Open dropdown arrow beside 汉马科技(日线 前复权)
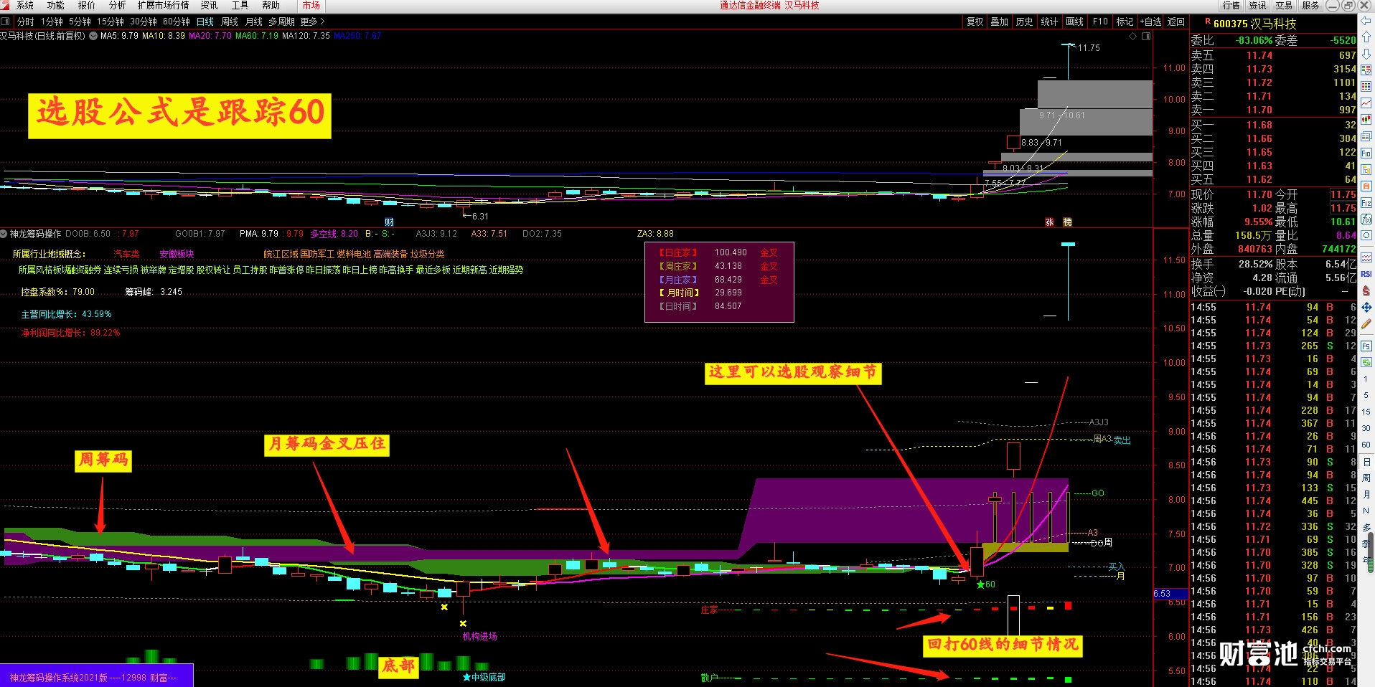The width and height of the screenshot is (1375, 687). pyautogui.click(x=93, y=36)
